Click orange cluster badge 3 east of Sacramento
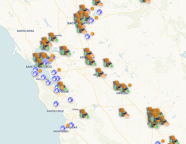 pyautogui.click(x=96, y=18)
